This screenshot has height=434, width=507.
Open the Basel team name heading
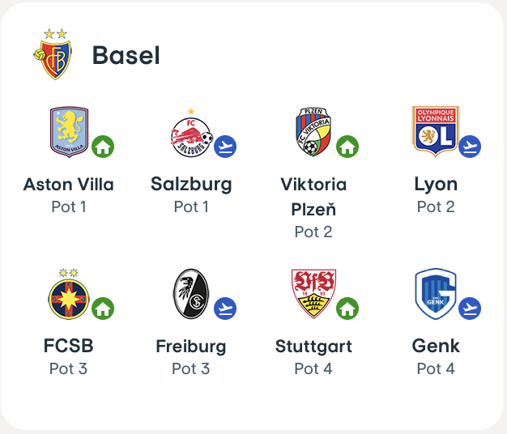pyautogui.click(x=126, y=55)
